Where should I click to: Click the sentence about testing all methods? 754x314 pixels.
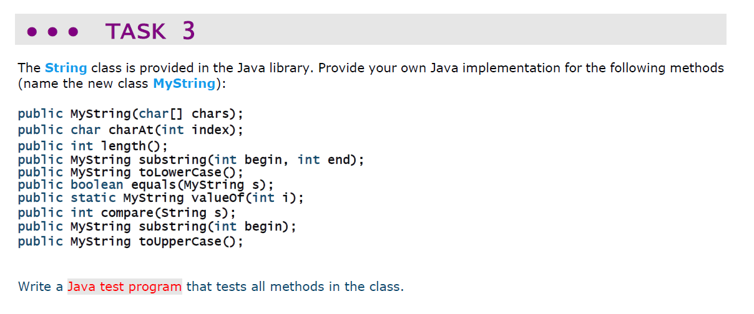[x=211, y=287]
